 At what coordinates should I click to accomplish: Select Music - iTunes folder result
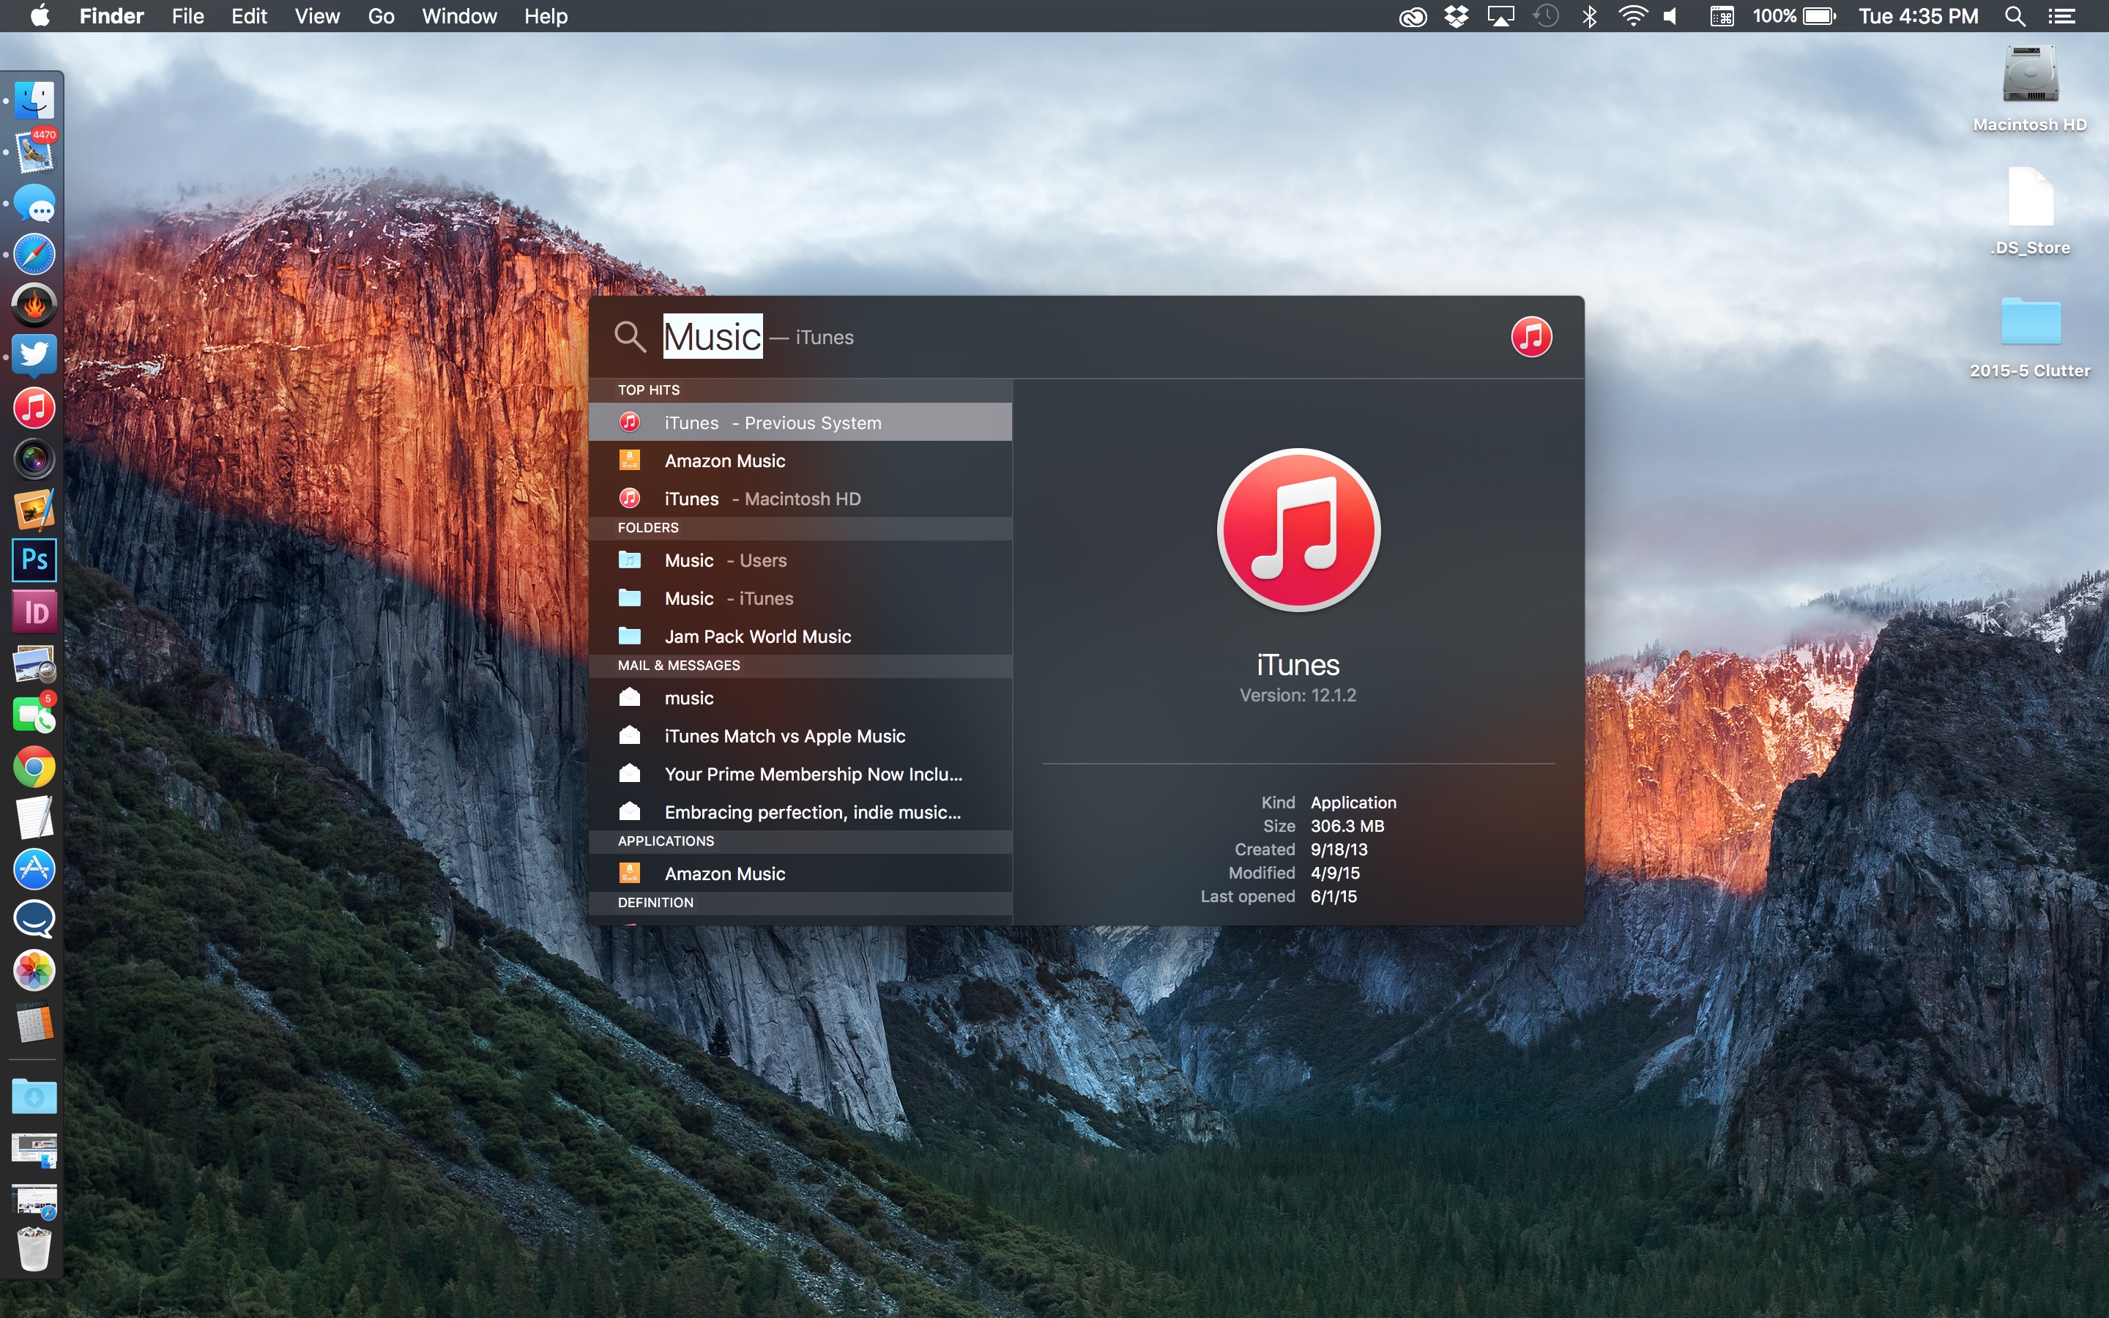tap(800, 598)
